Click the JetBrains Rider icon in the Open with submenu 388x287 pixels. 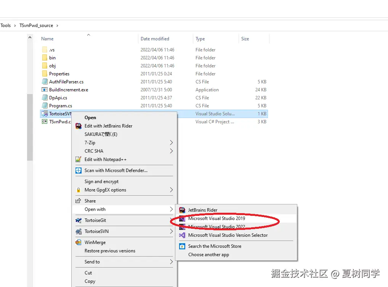pos(182,210)
